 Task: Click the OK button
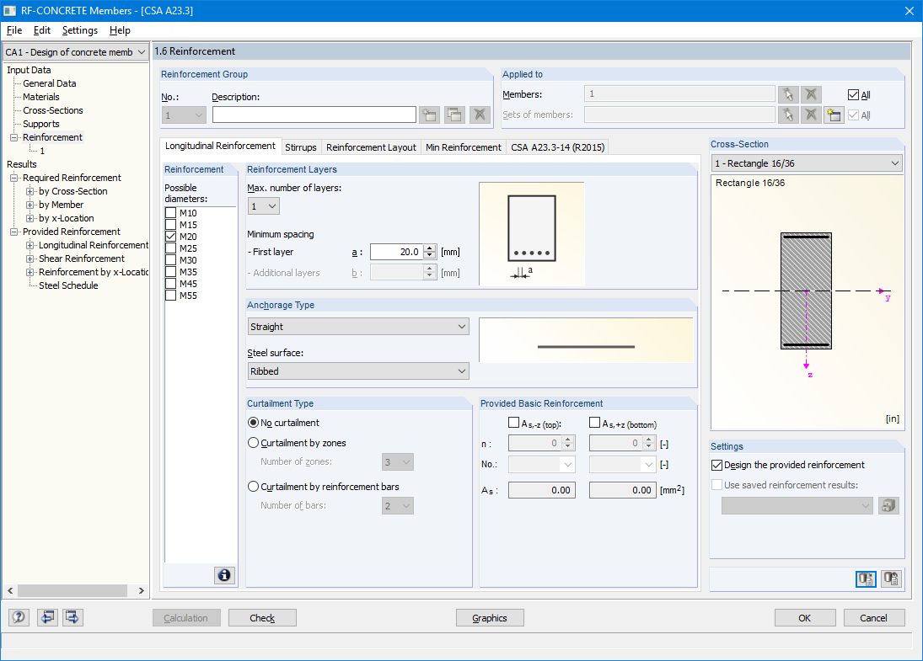pos(805,617)
